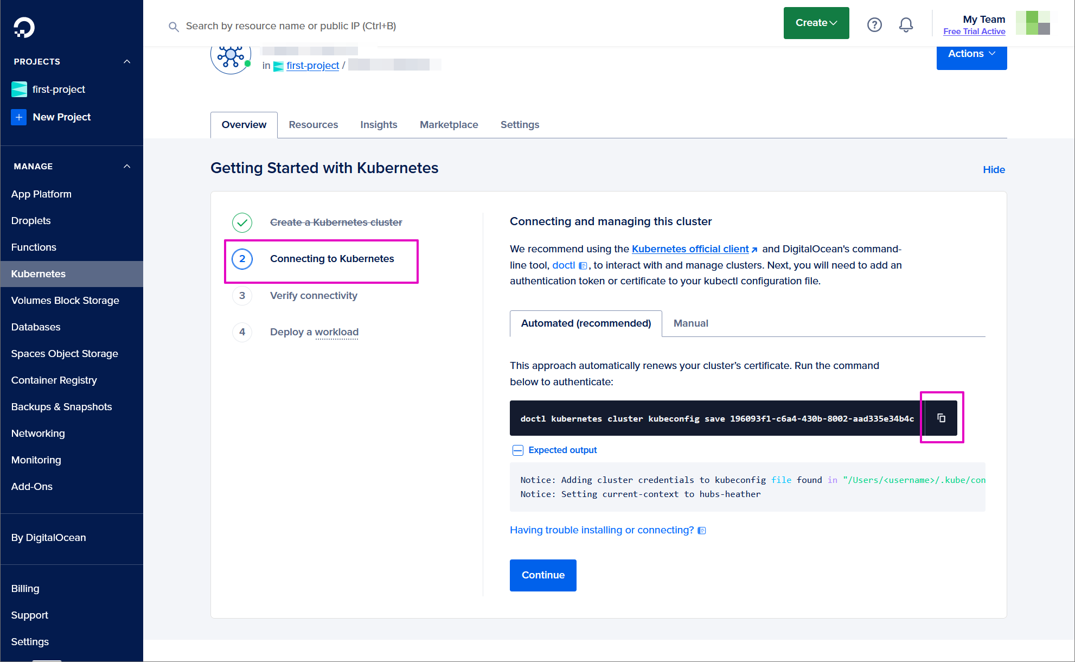1075x662 pixels.
Task: Open Billing in sidebar
Action: (x=25, y=589)
